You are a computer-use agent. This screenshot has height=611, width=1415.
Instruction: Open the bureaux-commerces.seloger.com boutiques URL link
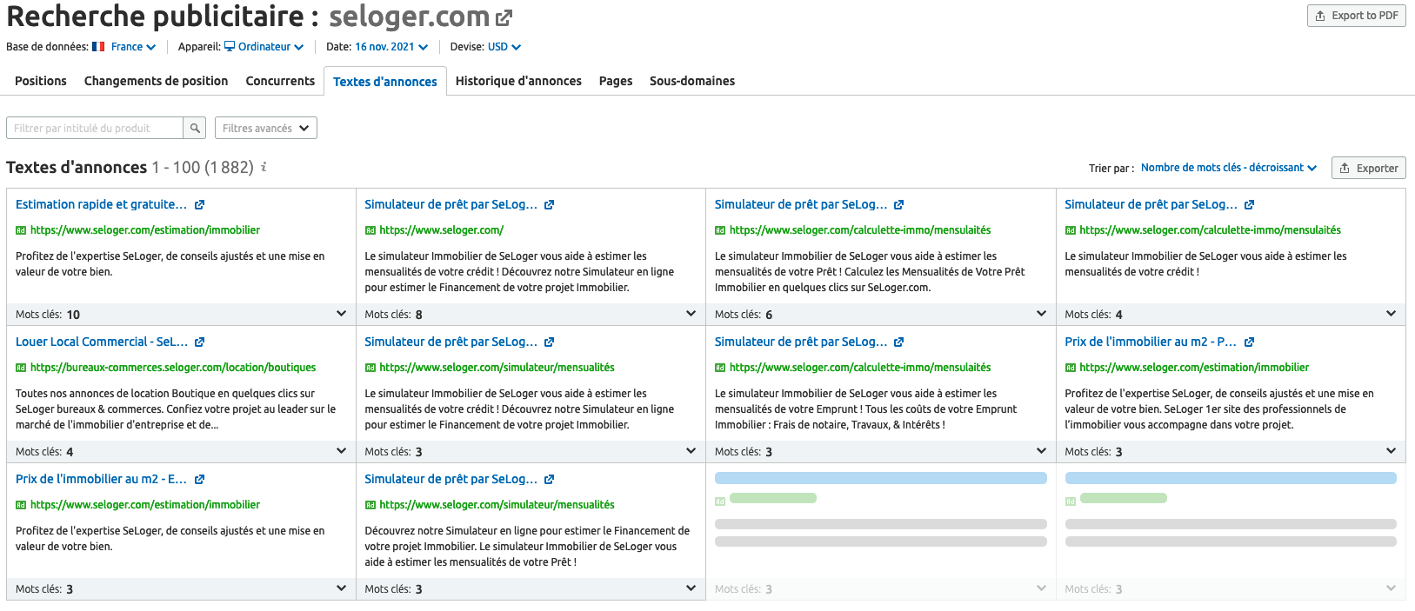click(x=173, y=368)
